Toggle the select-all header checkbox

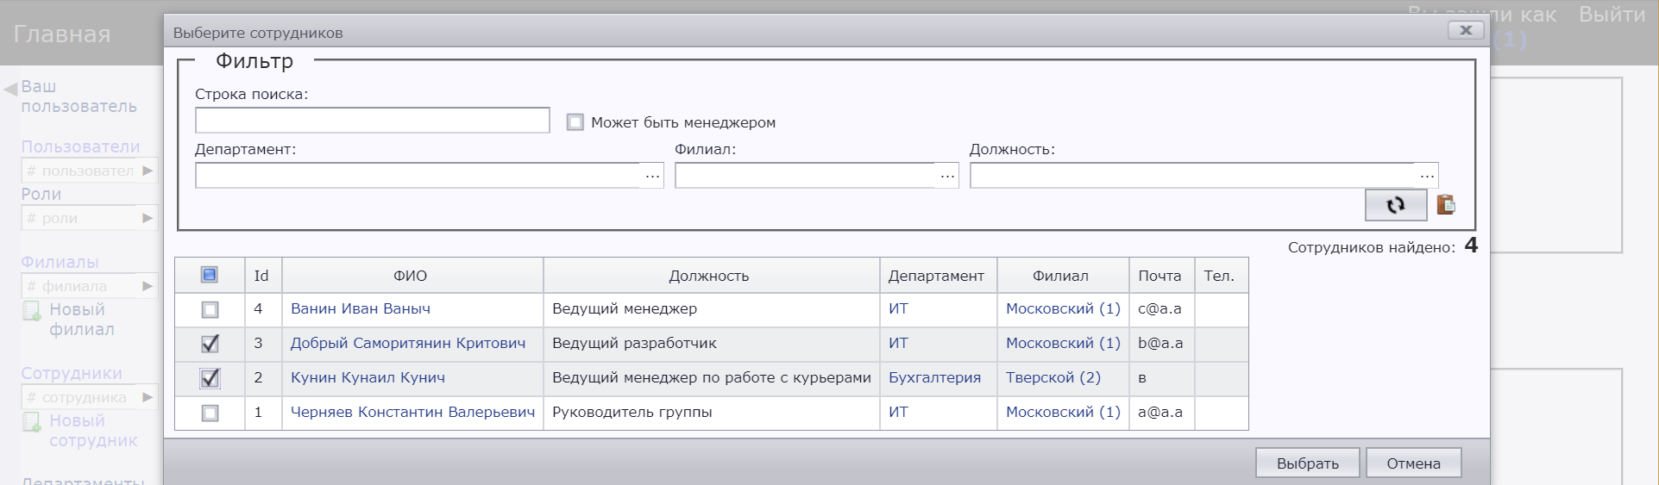[x=209, y=275]
